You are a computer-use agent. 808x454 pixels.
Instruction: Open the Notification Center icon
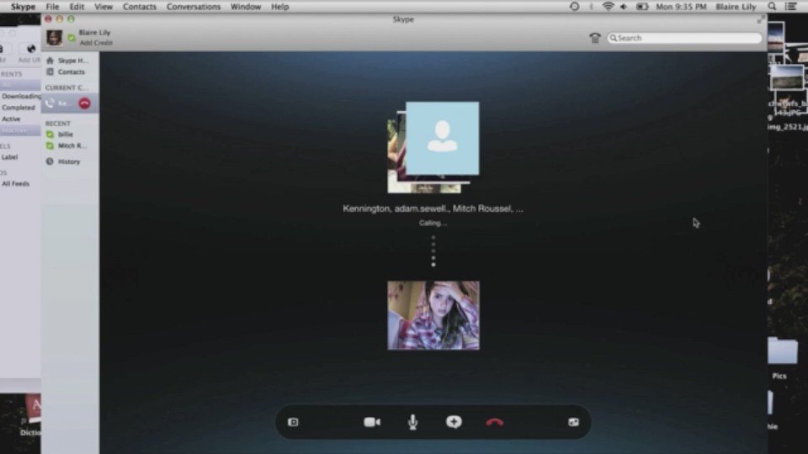[790, 7]
